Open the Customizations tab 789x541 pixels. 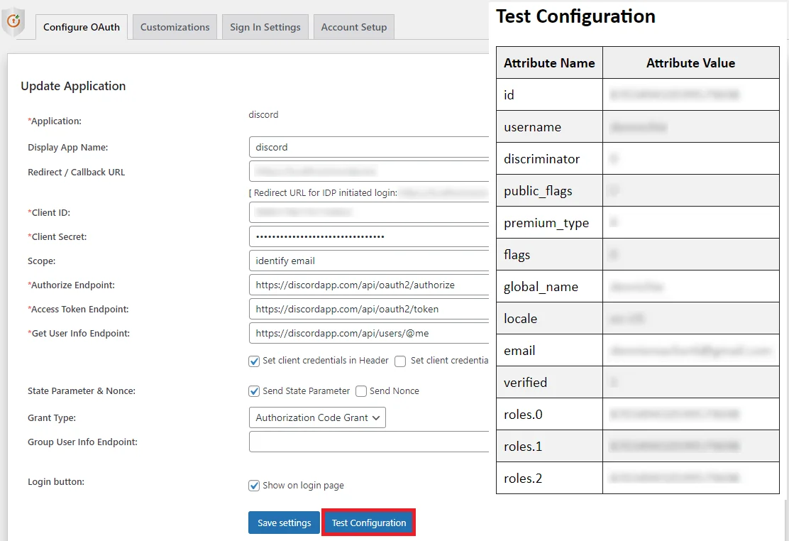pyautogui.click(x=175, y=27)
